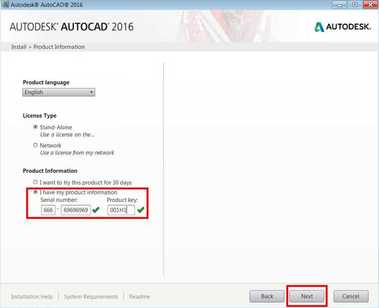Click the 'Serial number:' label
379x308 pixels.
coord(59,200)
